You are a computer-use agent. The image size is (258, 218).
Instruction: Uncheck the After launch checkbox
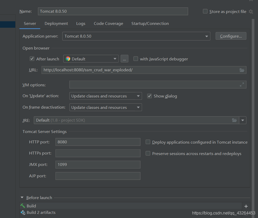coord(32,59)
